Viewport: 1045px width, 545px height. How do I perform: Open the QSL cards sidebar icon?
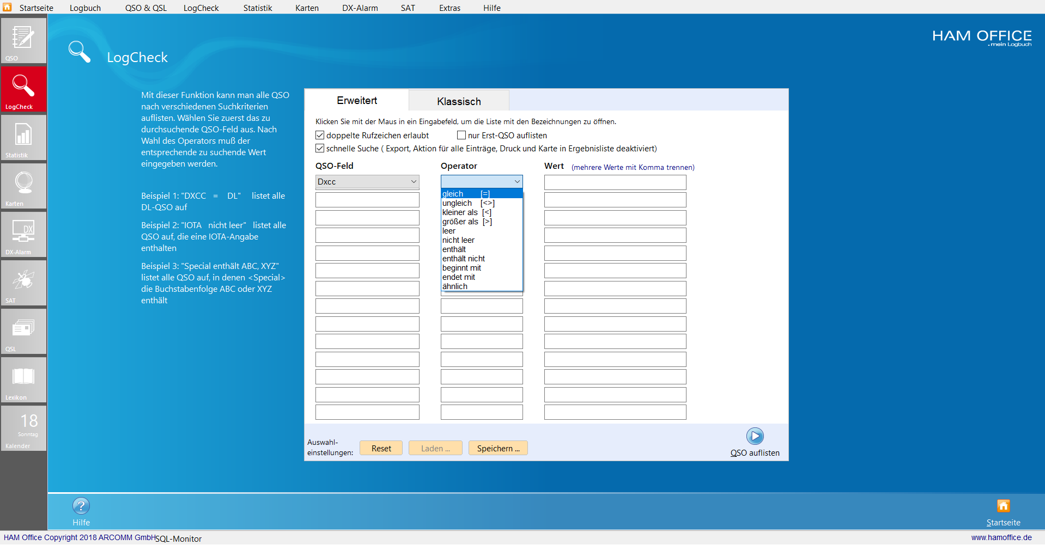(x=23, y=332)
